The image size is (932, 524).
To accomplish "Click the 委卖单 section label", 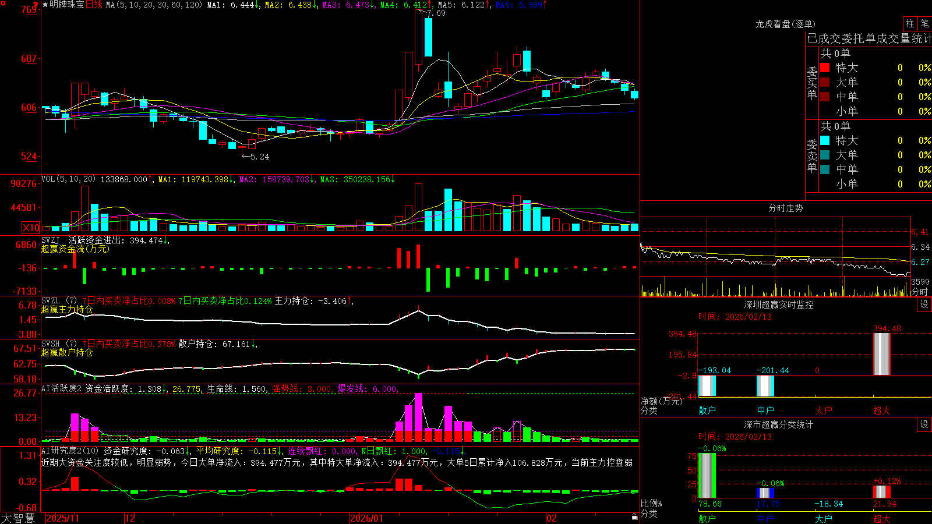I will point(812,156).
